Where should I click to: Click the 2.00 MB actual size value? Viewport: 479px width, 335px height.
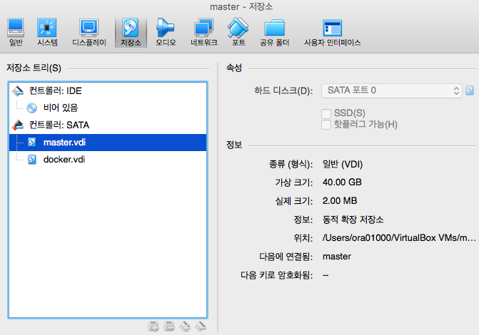pyautogui.click(x=340, y=201)
